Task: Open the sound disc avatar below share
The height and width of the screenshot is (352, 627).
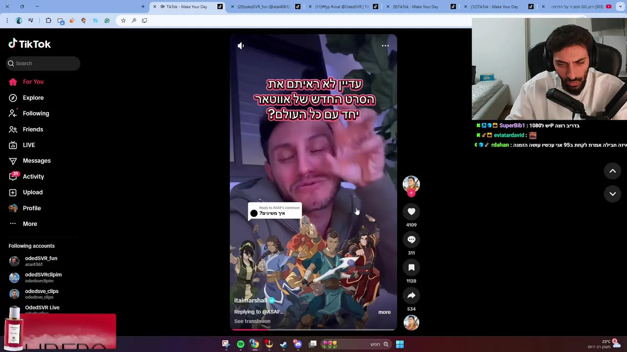Action: click(411, 323)
